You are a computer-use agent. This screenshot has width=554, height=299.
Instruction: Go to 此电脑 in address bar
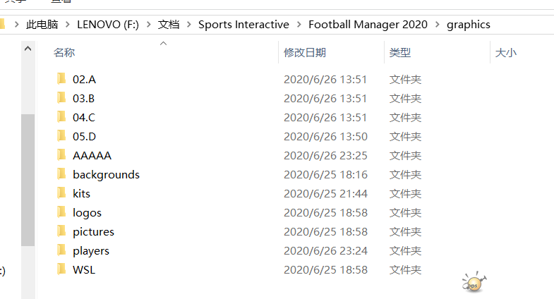click(x=42, y=25)
